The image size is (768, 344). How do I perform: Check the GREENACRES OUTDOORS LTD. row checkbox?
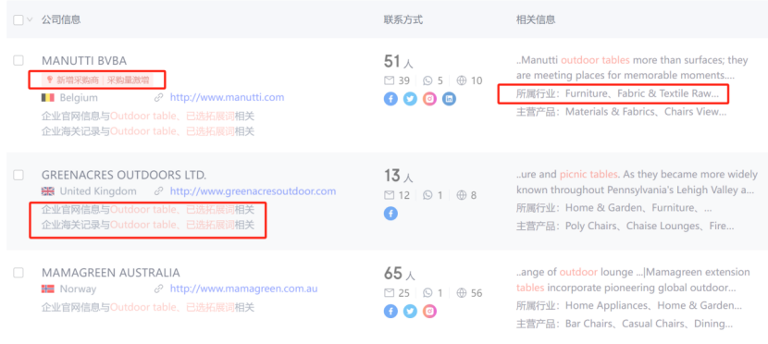point(19,175)
